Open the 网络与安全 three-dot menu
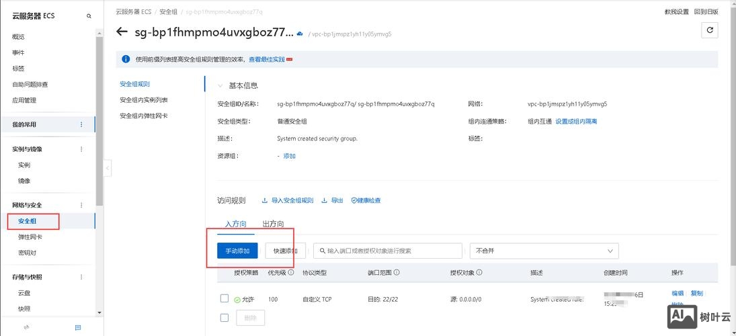The height and width of the screenshot is (336, 736). tap(81, 205)
